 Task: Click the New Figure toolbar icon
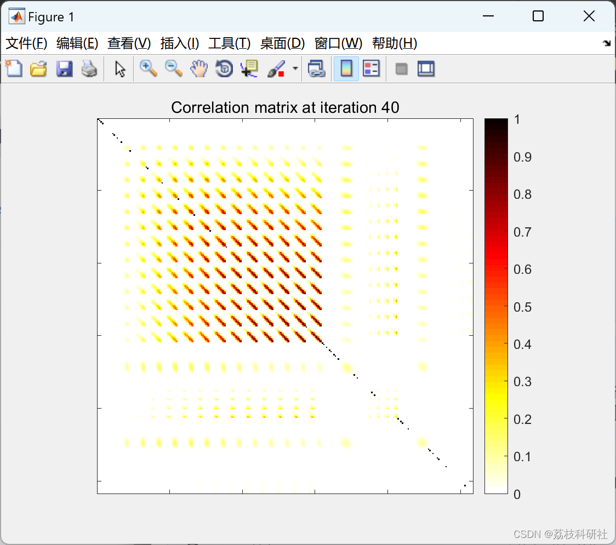click(x=14, y=68)
